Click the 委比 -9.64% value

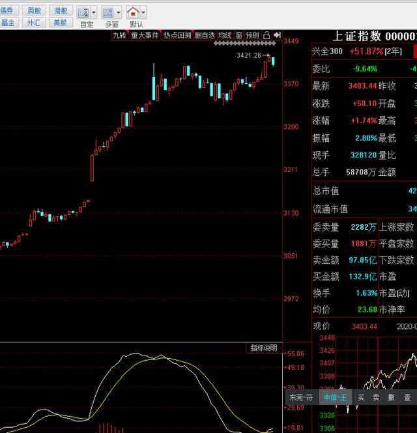[365, 69]
